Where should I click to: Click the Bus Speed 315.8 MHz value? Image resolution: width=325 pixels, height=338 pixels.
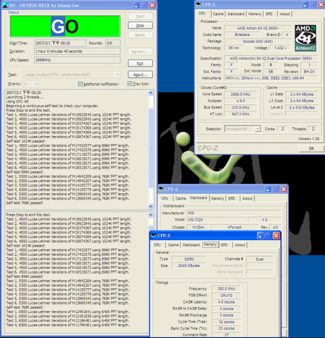click(241, 108)
